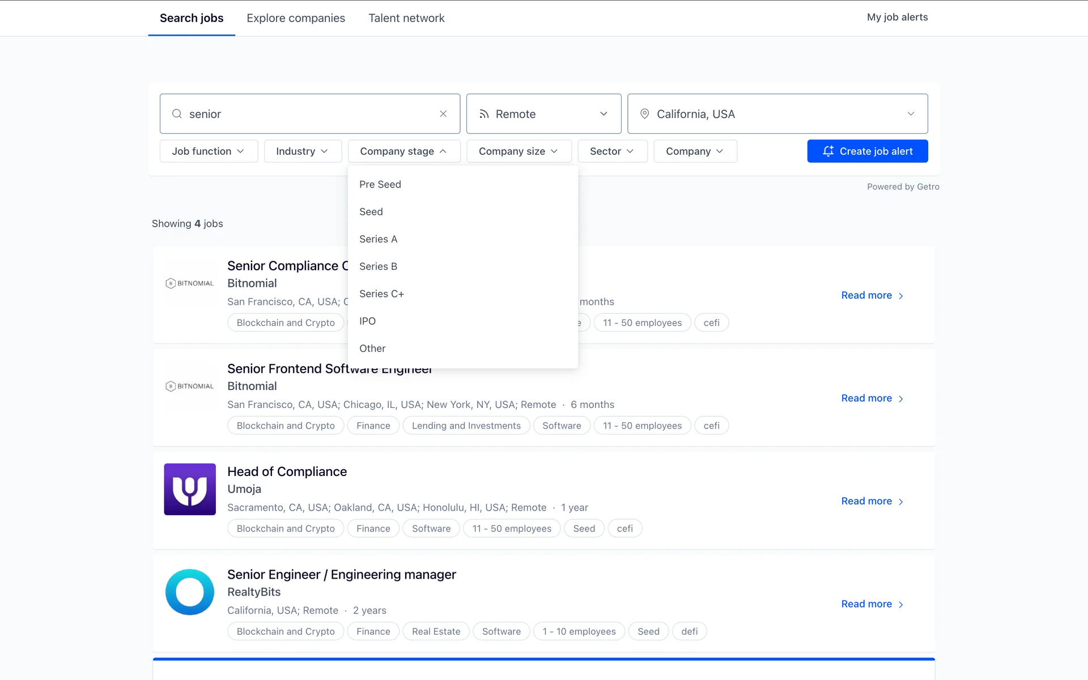Open the Remote work-type dropdown
Image resolution: width=1088 pixels, height=680 pixels.
tap(543, 114)
